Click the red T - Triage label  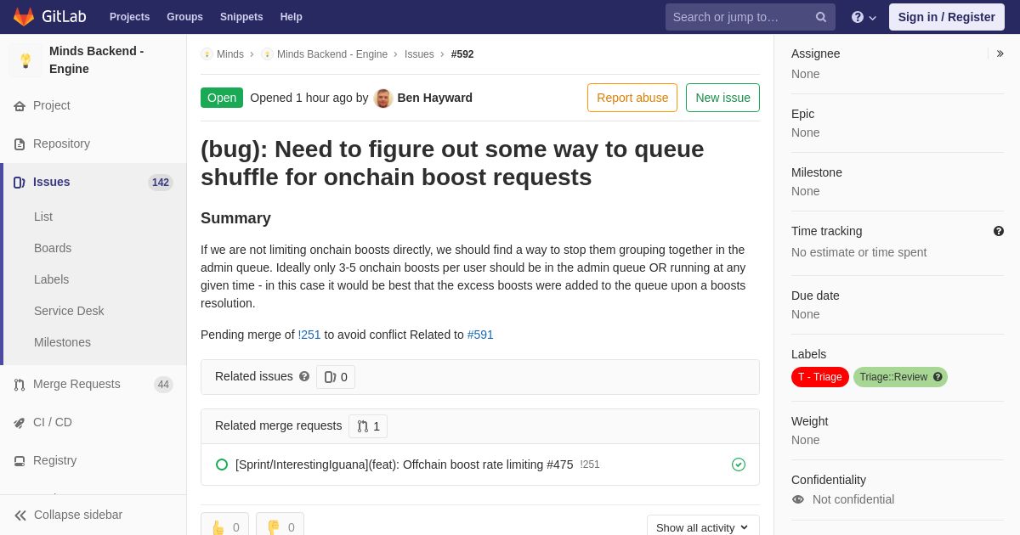coord(820,377)
